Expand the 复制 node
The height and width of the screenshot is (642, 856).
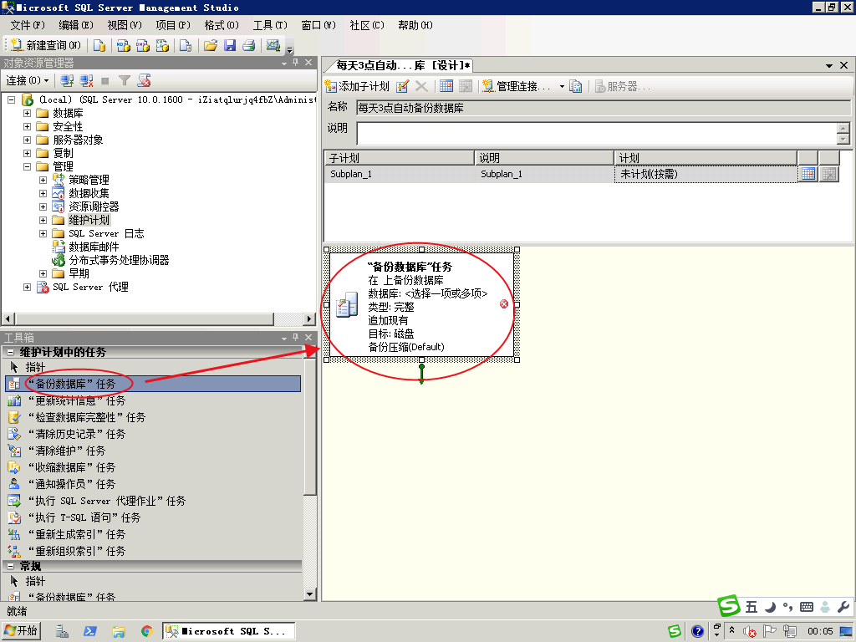click(x=27, y=154)
